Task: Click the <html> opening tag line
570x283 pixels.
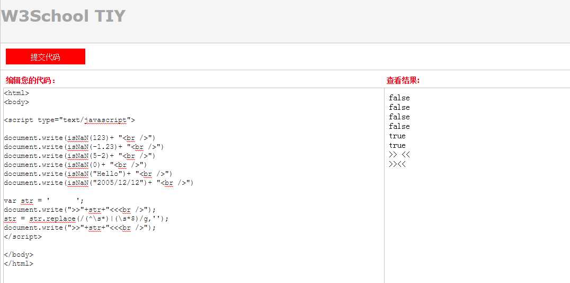Action: click(17, 93)
